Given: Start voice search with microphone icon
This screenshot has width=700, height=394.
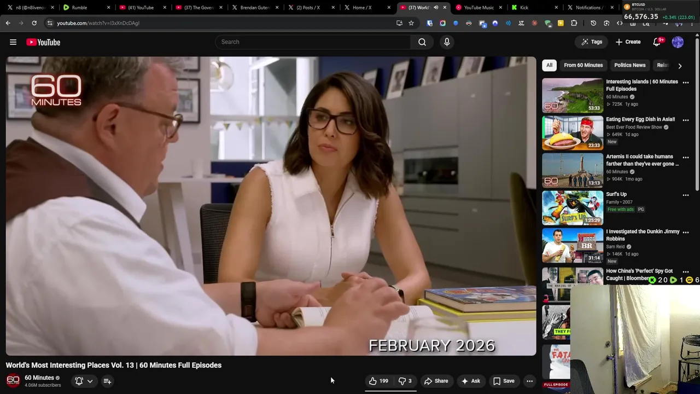Looking at the screenshot, I should (447, 42).
